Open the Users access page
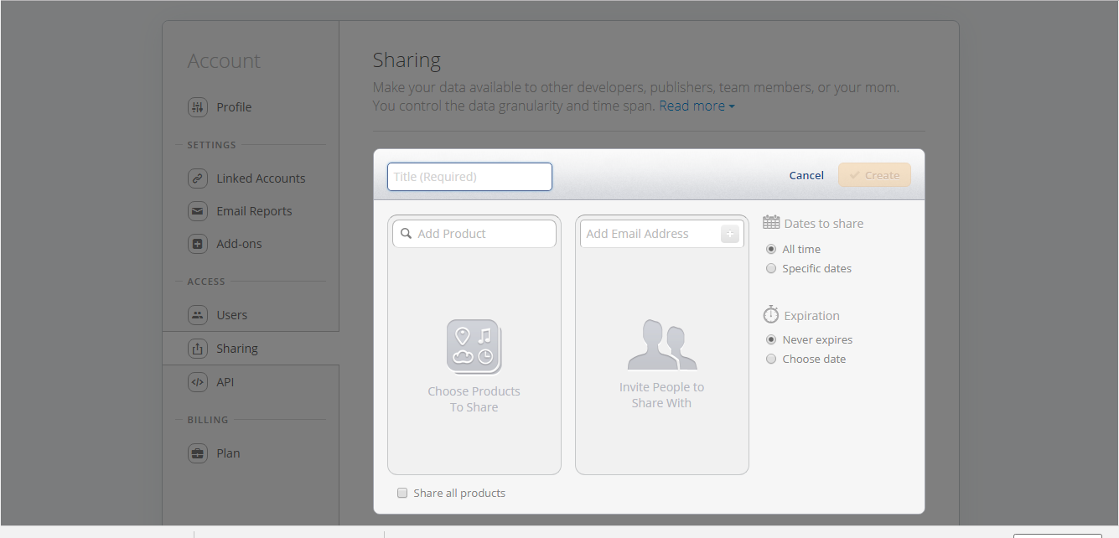This screenshot has height=538, width=1119. coord(232,315)
